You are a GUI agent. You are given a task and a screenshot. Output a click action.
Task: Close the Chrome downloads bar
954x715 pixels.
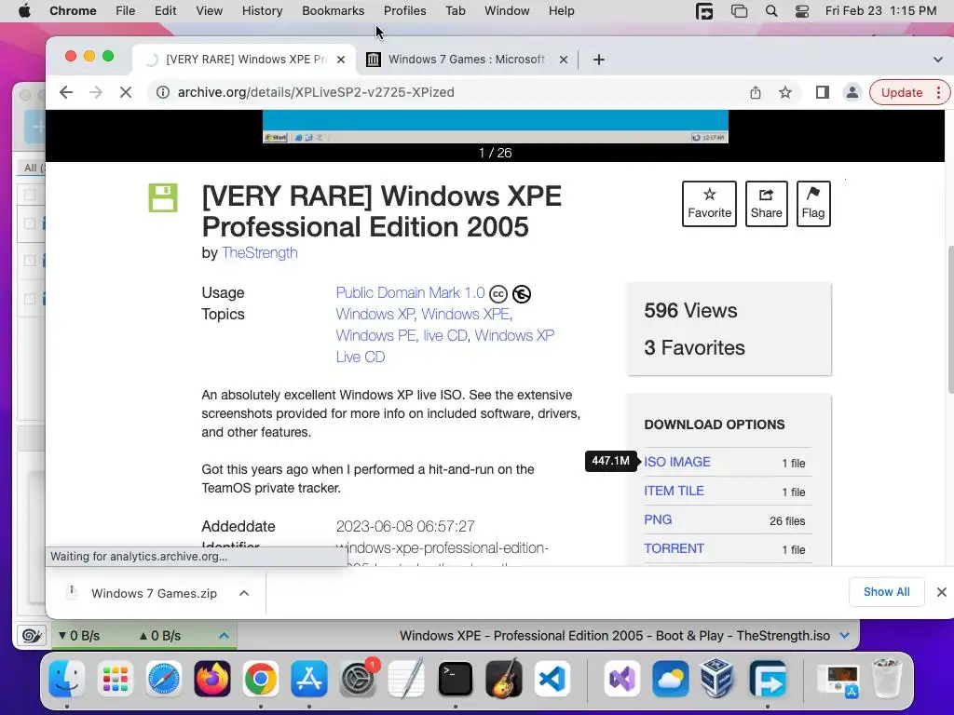click(941, 592)
